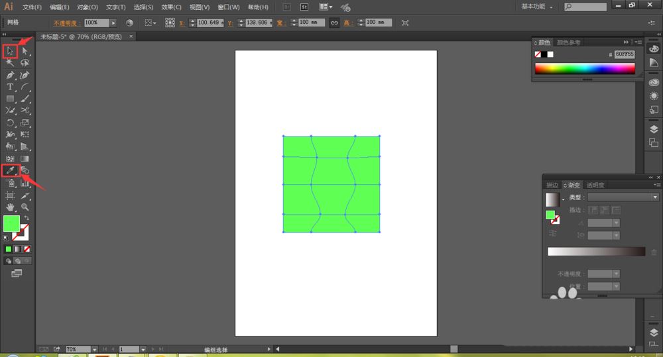
Task: Open arrange documents dropdown
Action: [326, 7]
